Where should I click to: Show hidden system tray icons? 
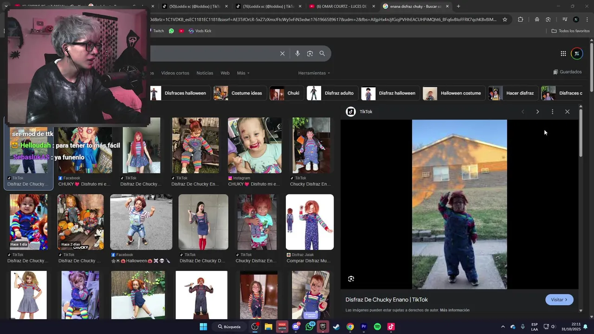click(503, 327)
